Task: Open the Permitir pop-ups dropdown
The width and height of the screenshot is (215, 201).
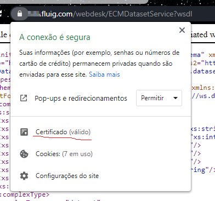Action: point(159,98)
